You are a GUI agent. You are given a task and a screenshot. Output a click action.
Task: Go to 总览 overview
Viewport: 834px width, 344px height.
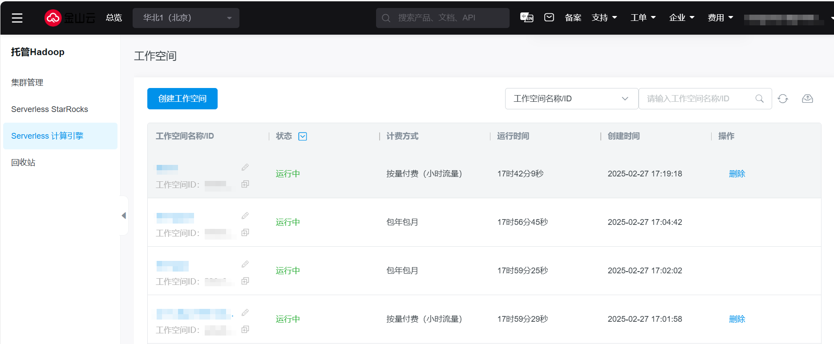pos(114,18)
